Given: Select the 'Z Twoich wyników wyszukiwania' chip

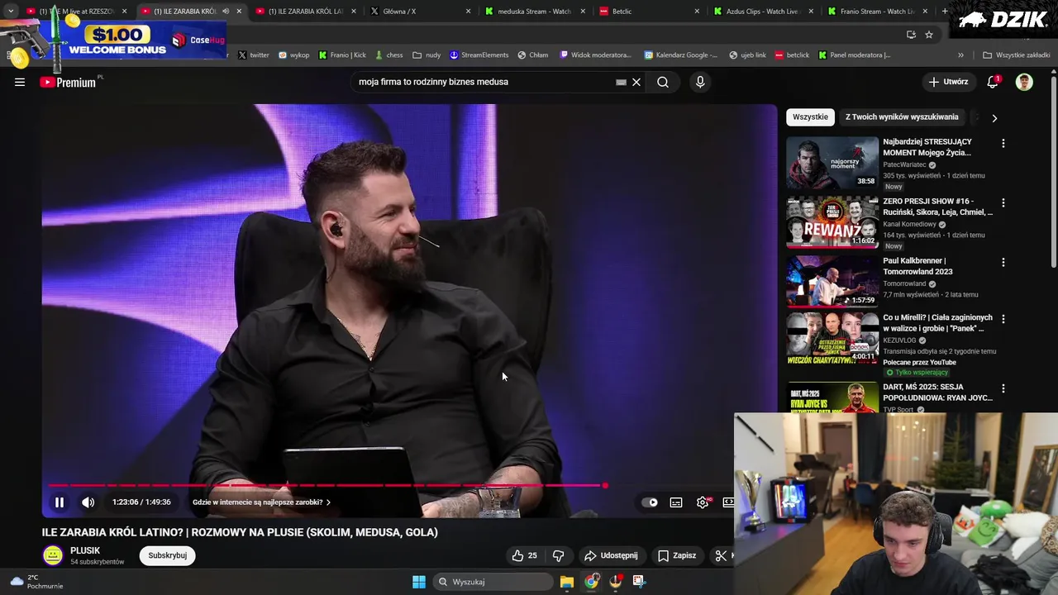Looking at the screenshot, I should point(902,117).
